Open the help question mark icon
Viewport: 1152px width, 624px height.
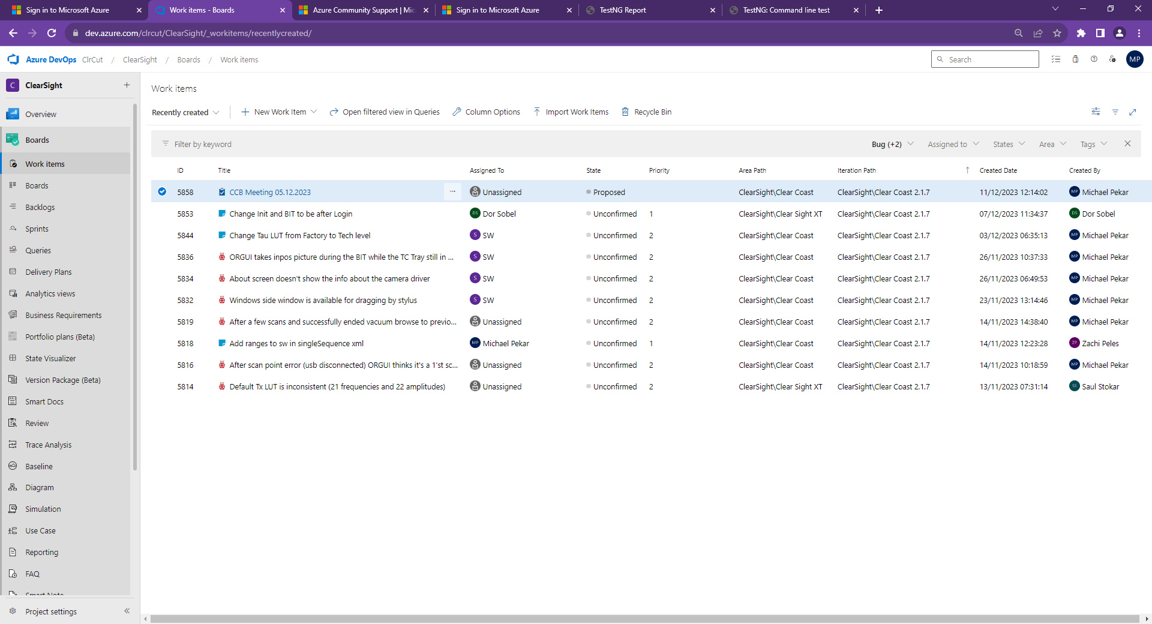click(1094, 59)
